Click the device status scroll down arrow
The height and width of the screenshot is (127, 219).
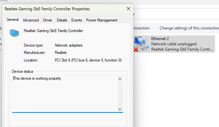coord(120,109)
